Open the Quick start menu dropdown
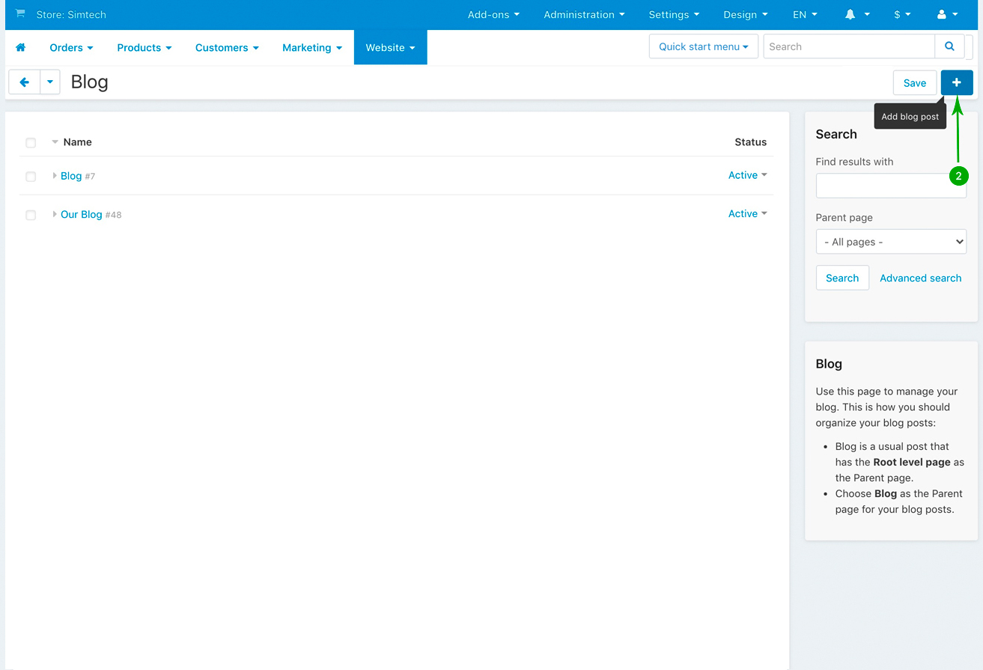Image resolution: width=983 pixels, height=670 pixels. click(x=703, y=46)
